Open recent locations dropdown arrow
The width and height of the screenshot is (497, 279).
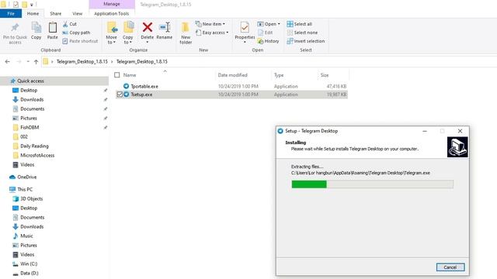pos(28,62)
